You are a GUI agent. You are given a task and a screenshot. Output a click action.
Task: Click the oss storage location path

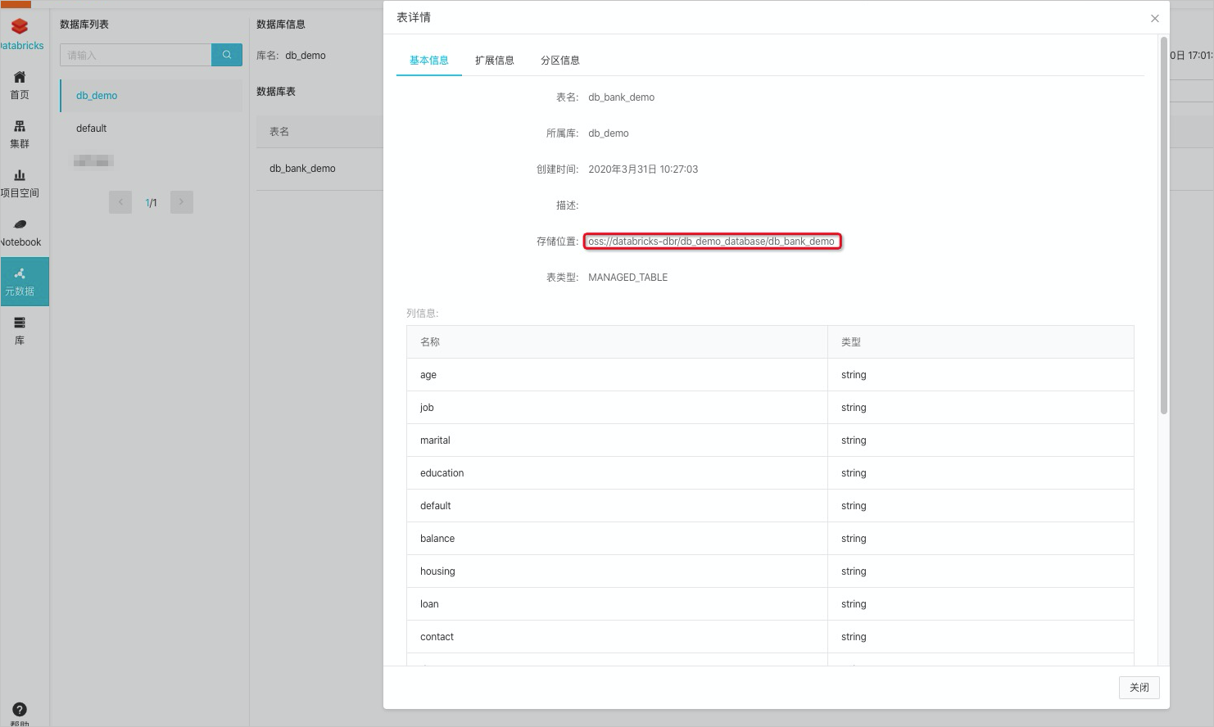click(712, 242)
